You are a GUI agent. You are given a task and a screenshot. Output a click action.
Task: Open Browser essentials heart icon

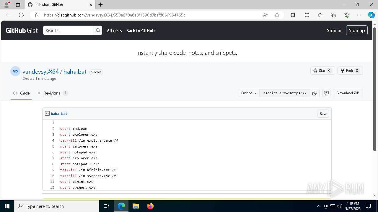[346, 15]
